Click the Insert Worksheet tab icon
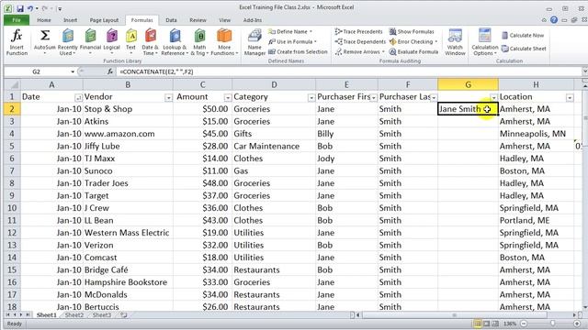588x330 pixels. pos(123,315)
